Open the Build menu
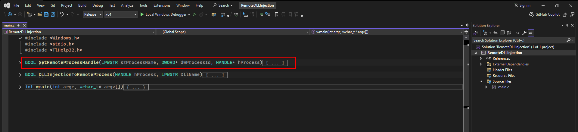Viewport: 578px width, 132px height. pyautogui.click(x=82, y=5)
